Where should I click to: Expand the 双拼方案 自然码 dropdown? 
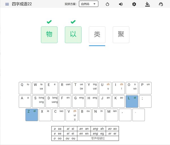89,4
